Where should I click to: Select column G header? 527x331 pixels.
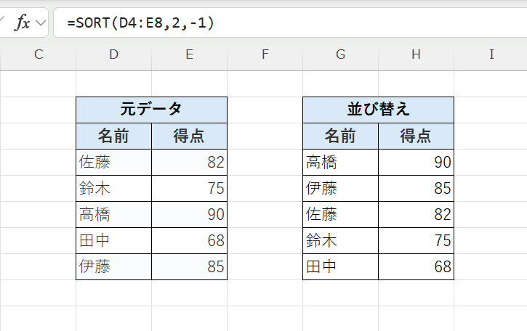(x=340, y=54)
